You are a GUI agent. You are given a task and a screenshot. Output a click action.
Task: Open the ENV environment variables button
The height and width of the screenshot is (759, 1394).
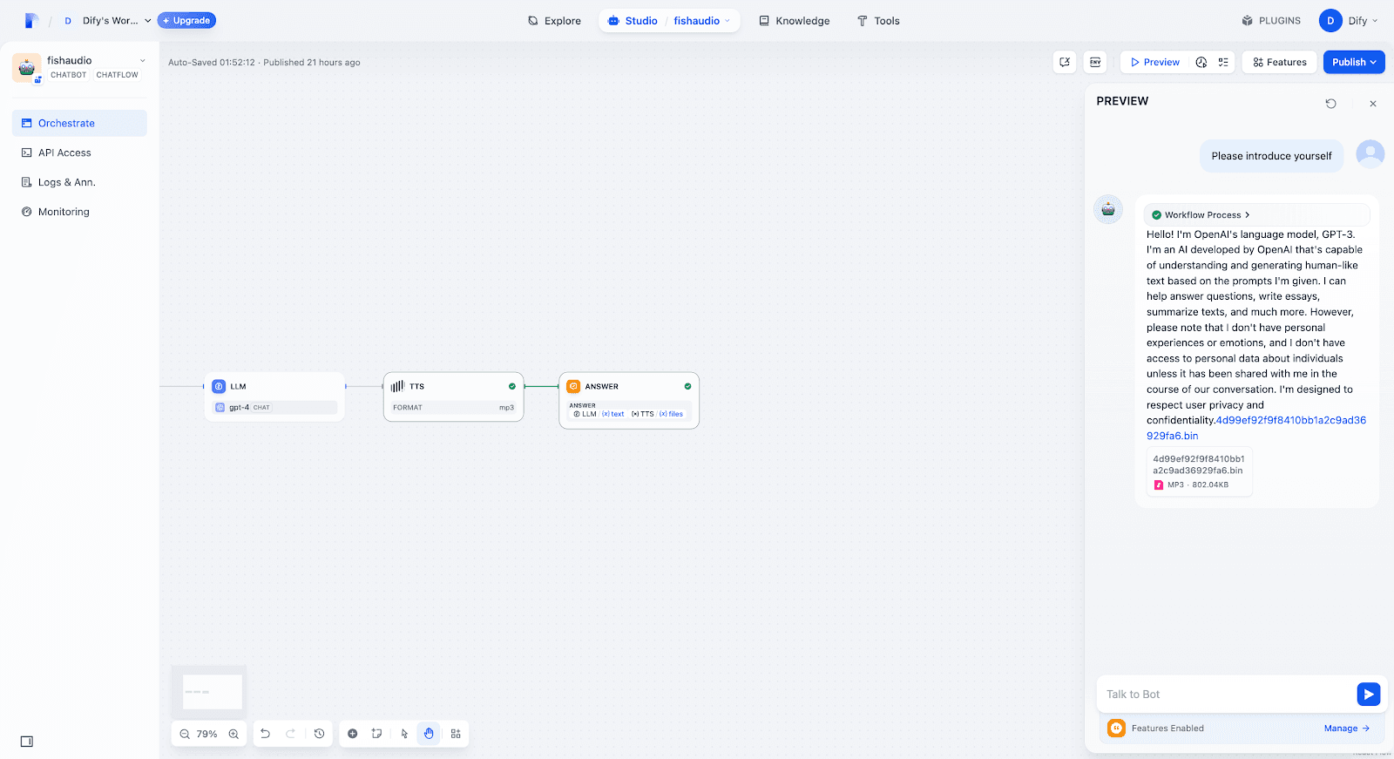pyautogui.click(x=1095, y=62)
